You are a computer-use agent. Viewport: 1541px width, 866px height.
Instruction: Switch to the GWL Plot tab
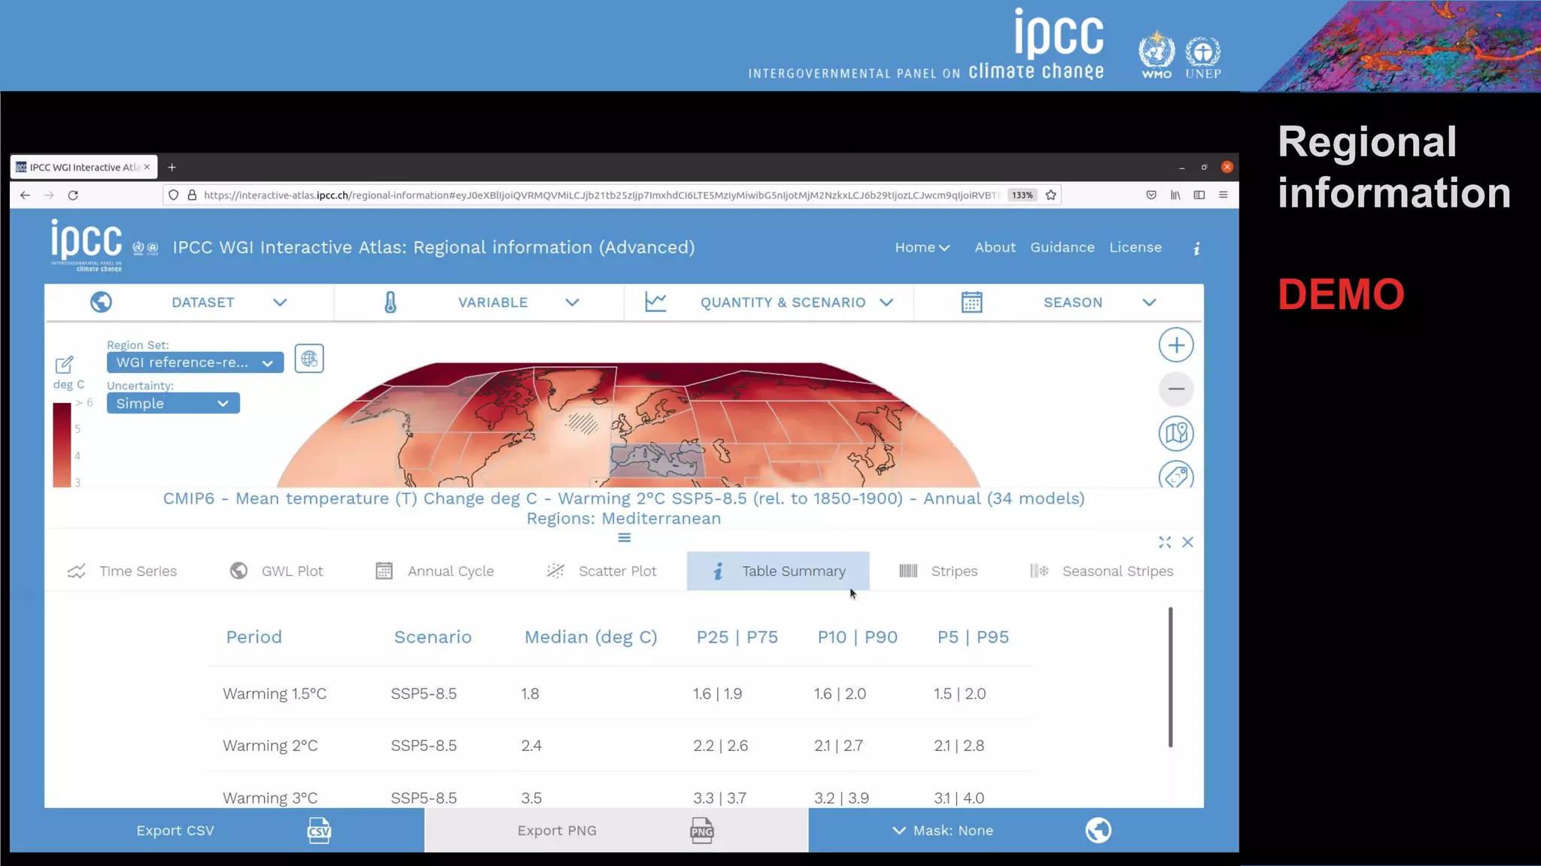(x=276, y=571)
